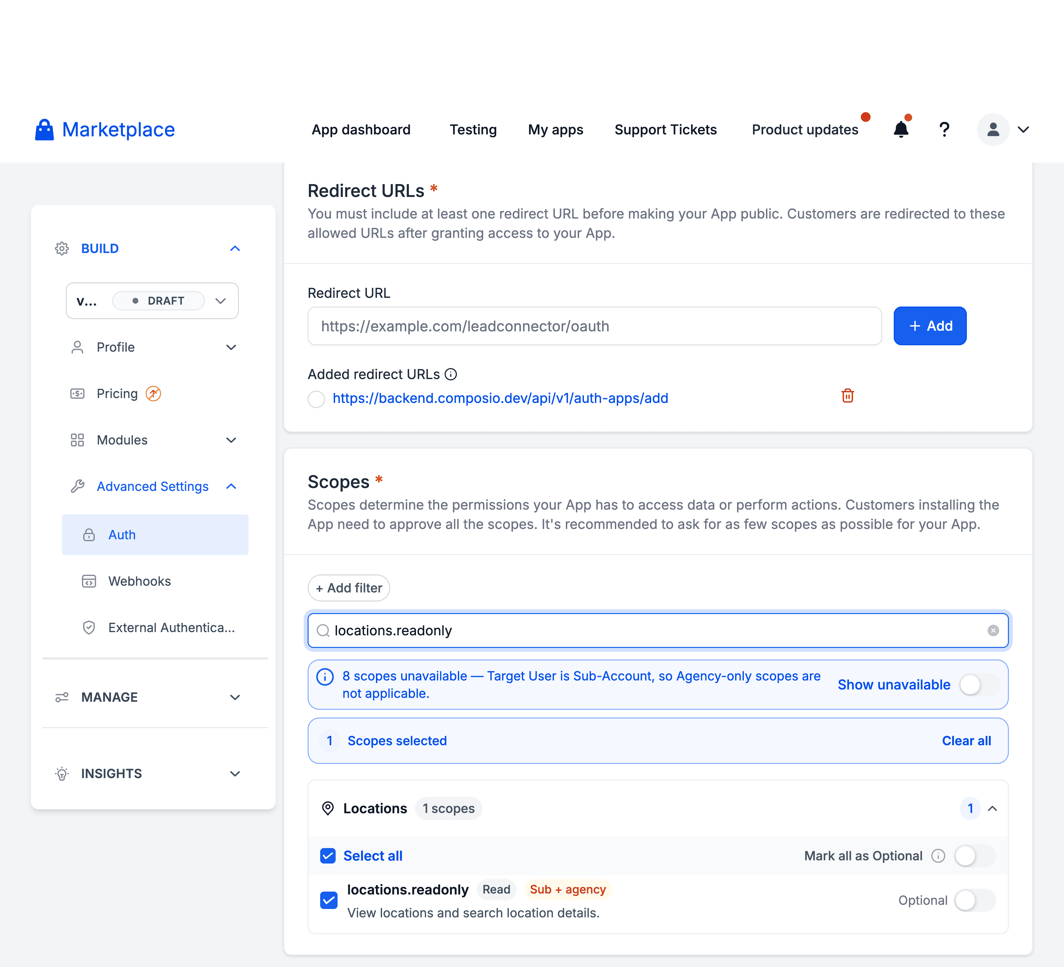
Task: Toggle the Show unavailable switch
Action: (x=980, y=685)
